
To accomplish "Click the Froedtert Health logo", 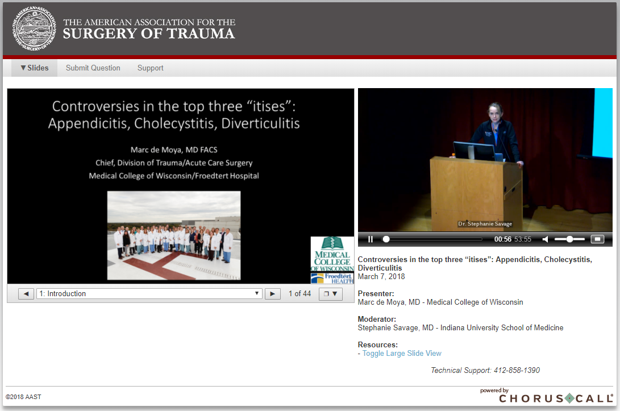I will (332, 278).
